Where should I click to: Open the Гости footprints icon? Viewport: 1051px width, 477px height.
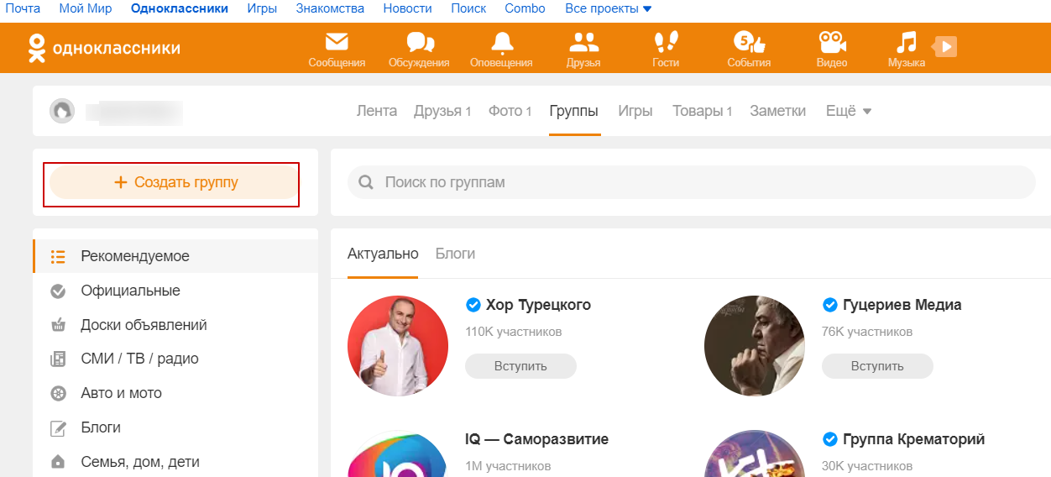point(666,42)
